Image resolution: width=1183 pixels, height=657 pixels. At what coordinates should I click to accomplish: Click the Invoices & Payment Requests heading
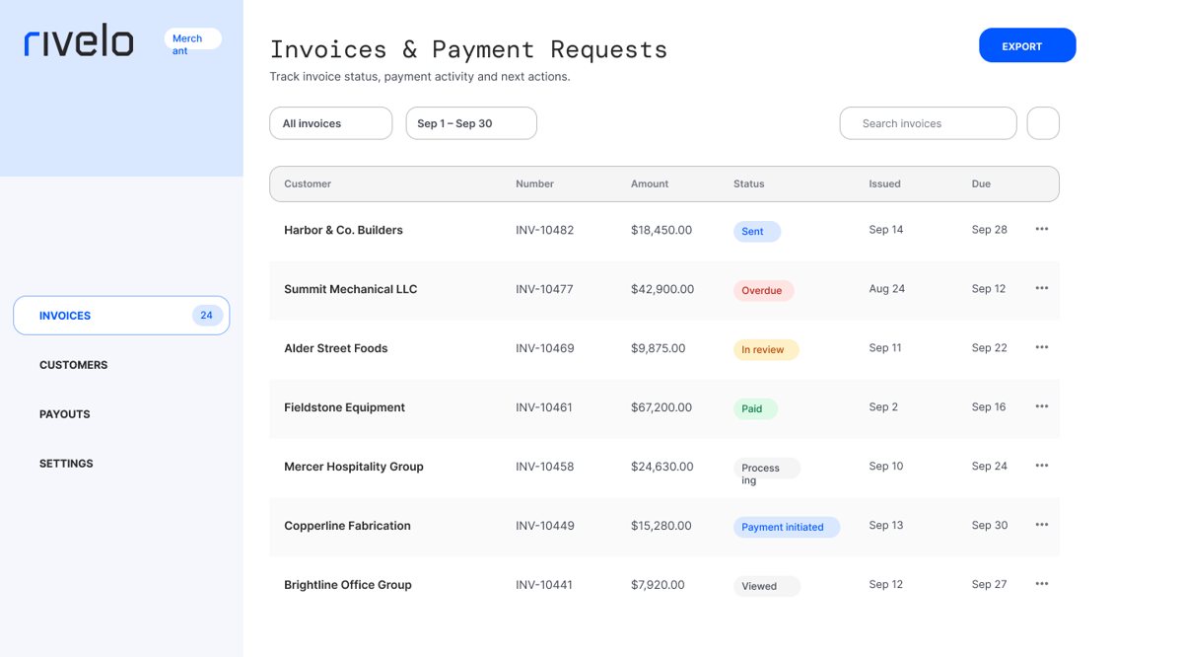[x=468, y=49]
